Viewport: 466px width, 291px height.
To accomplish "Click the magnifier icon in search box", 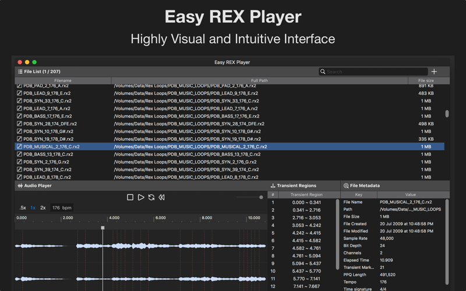I will [323, 72].
